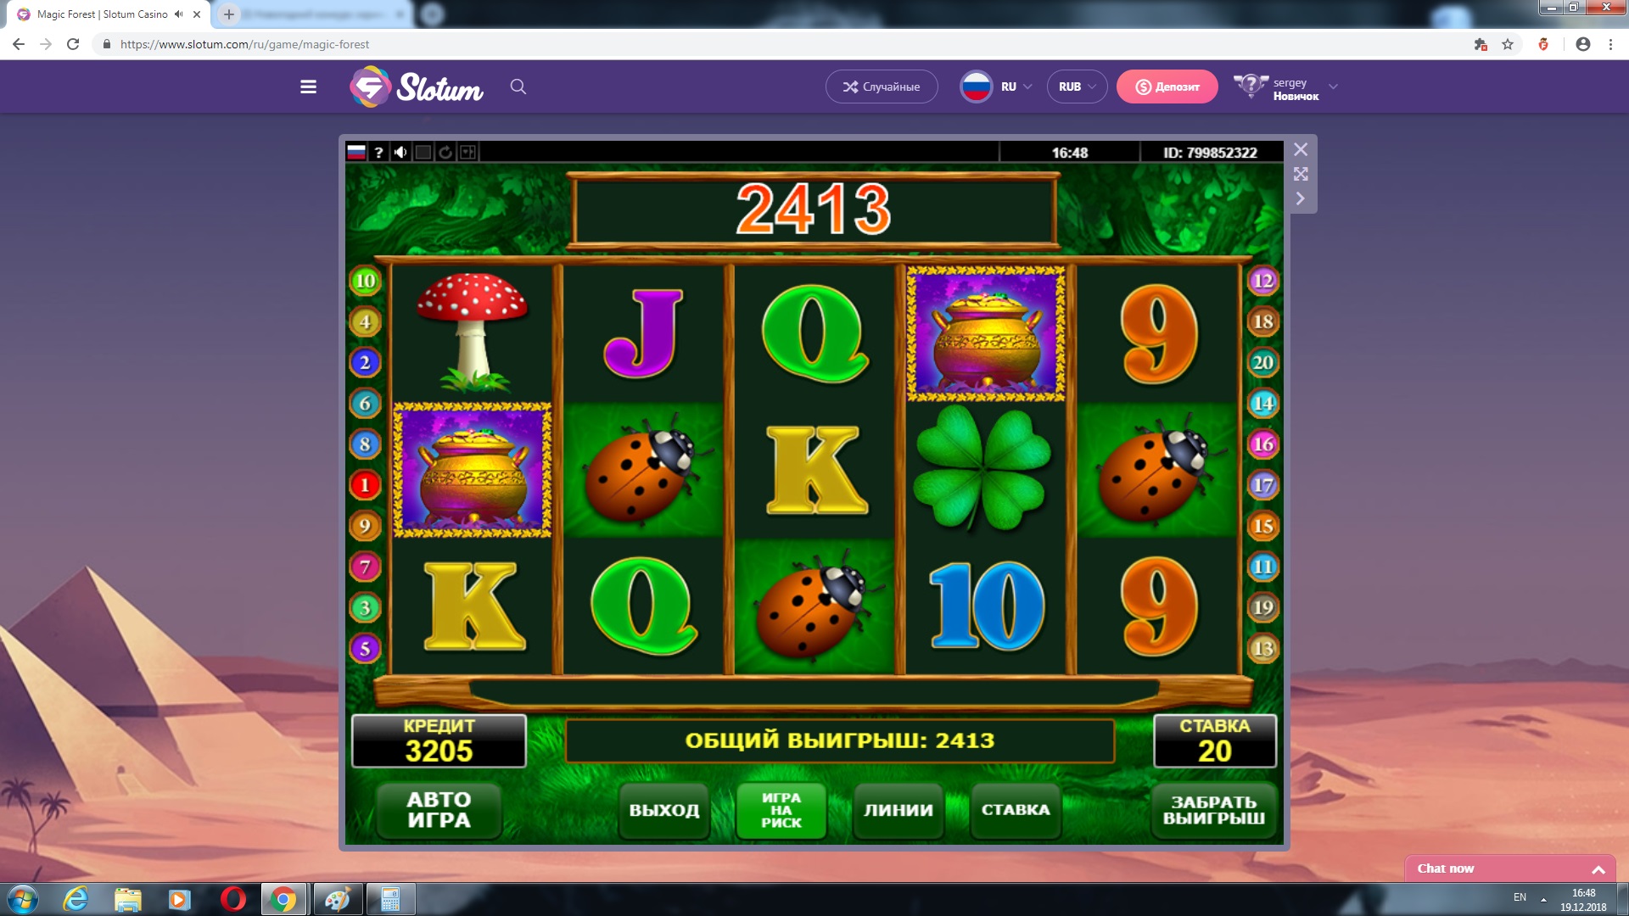This screenshot has width=1629, height=916.
Task: Toggle the АВТО ИГРА autoplay button
Action: pos(439,810)
